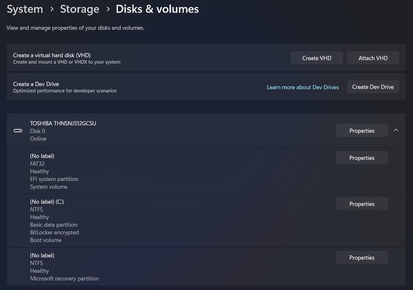
Task: Go back to System in the breadcrumb
Action: click(x=25, y=9)
